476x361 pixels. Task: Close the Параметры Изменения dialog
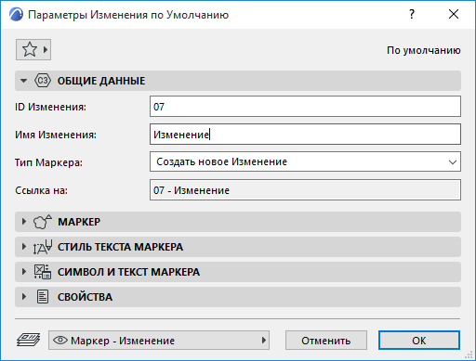(x=454, y=14)
